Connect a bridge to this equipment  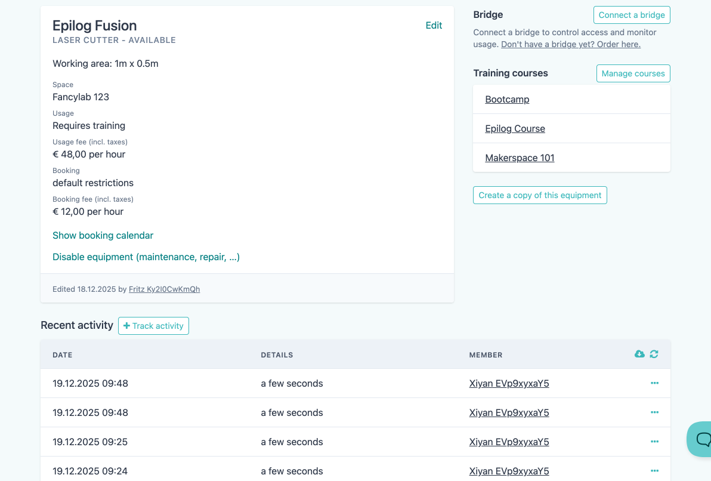pos(632,15)
